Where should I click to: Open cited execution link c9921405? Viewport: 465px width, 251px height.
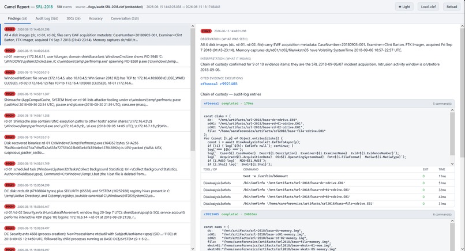[228, 84]
